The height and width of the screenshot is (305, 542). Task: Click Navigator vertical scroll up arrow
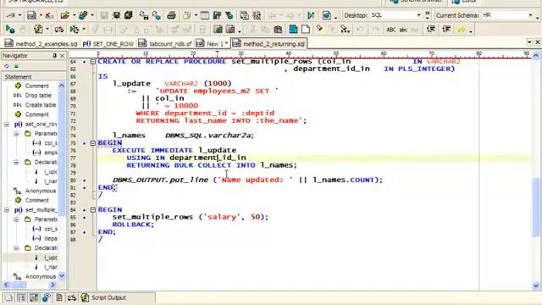pyautogui.click(x=62, y=86)
